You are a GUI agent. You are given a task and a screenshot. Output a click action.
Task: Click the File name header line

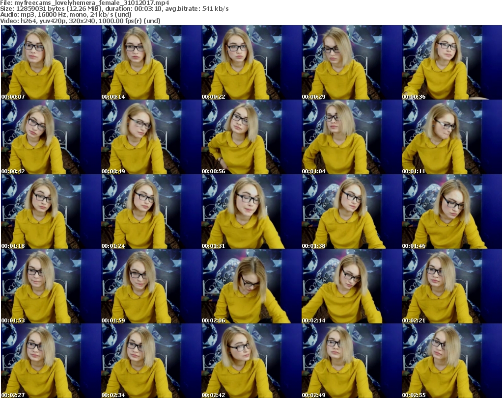84,3
